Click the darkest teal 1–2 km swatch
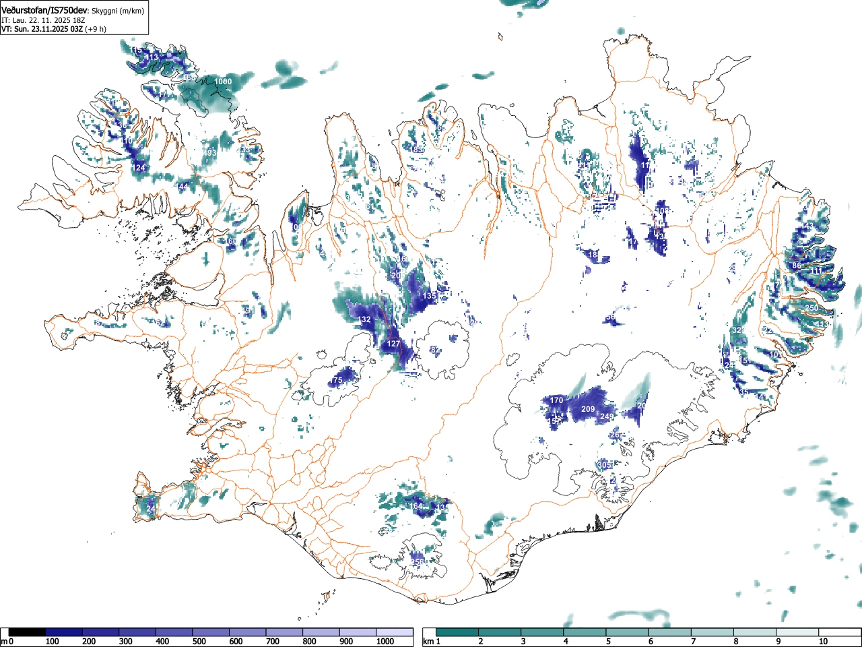The image size is (862, 647). click(x=457, y=632)
